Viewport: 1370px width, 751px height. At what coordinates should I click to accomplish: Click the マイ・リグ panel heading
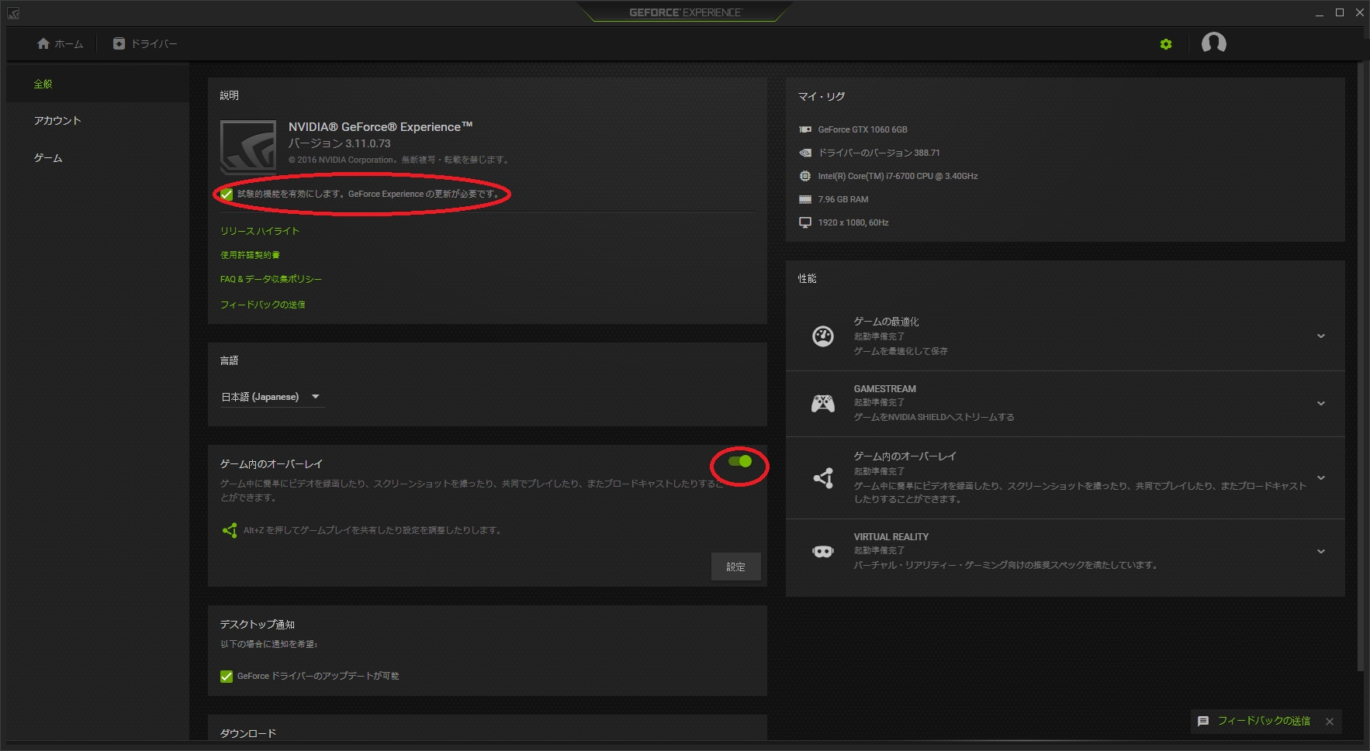(822, 97)
